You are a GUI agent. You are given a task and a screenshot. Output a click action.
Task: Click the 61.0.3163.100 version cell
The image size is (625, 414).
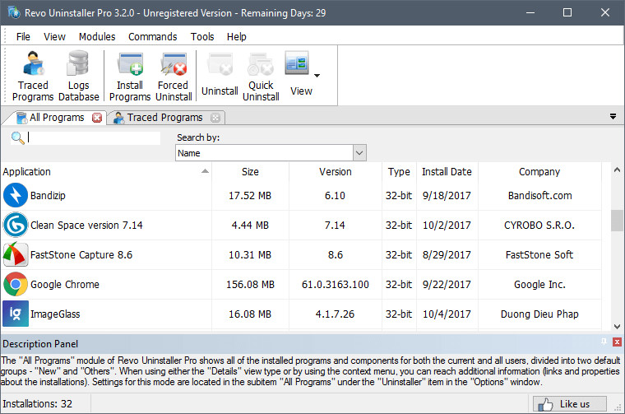(x=336, y=285)
